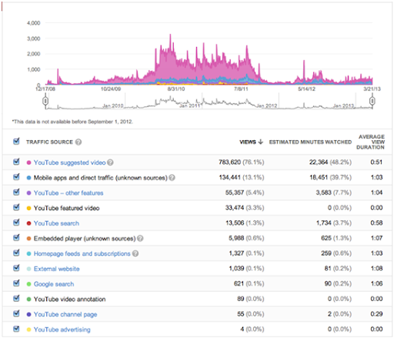Viewport: 394px width, 338px height.
Task: Open the Google search link
Action: [x=54, y=284]
